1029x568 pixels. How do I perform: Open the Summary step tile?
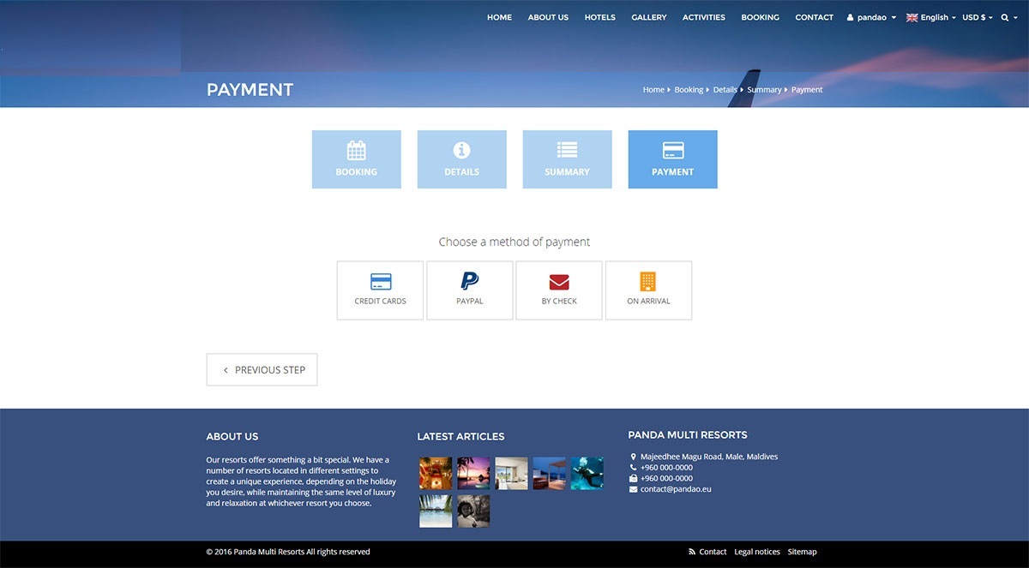coord(568,159)
